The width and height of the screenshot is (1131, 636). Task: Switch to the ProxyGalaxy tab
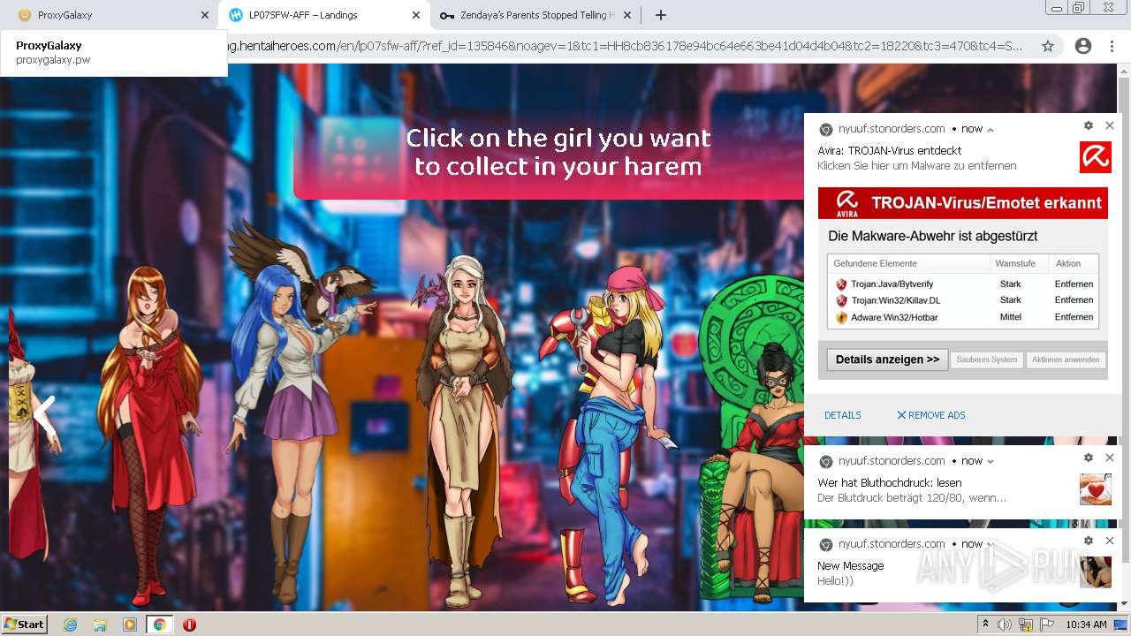(x=108, y=15)
